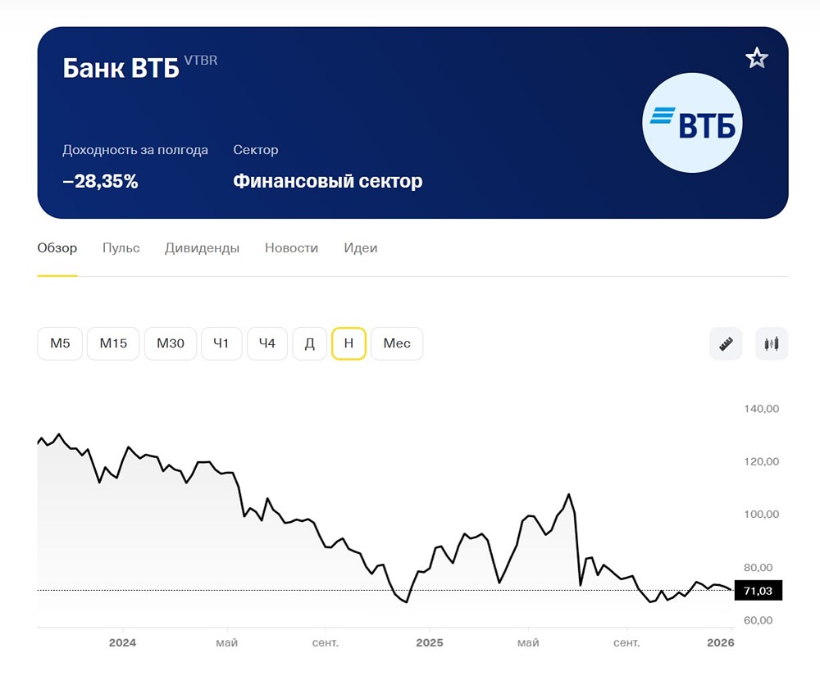Image resolution: width=820 pixels, height=694 pixels.
Task: Open the ruler measurement tool
Action: coord(726,344)
